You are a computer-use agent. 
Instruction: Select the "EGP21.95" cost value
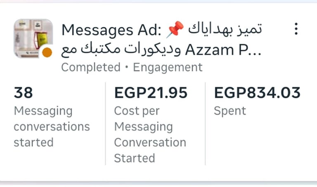151,93
